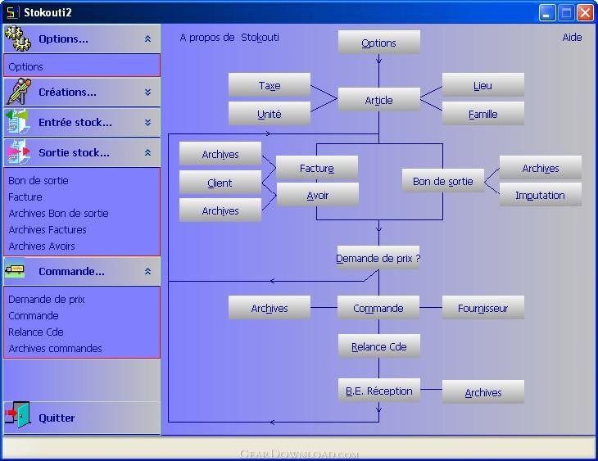Open the Sortie stock sidebar header
Image resolution: width=598 pixels, height=461 pixels.
82,152
